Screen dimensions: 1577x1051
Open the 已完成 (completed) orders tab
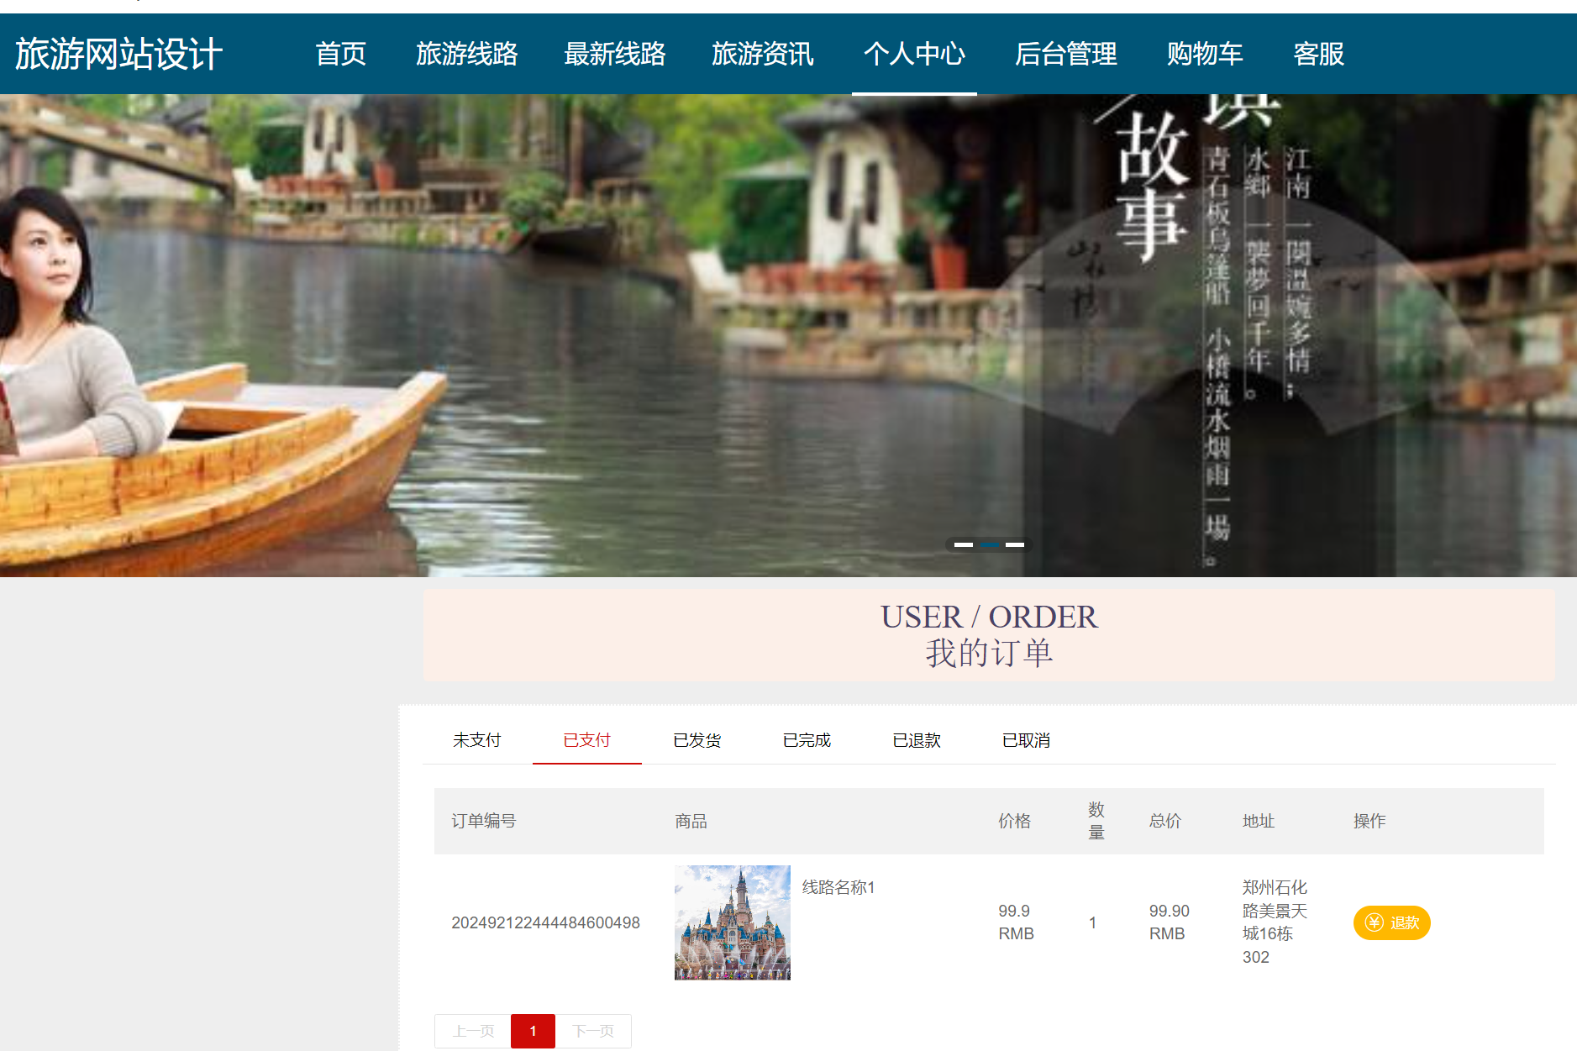(807, 740)
